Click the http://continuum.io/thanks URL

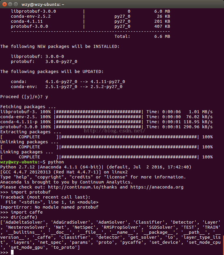82,187
